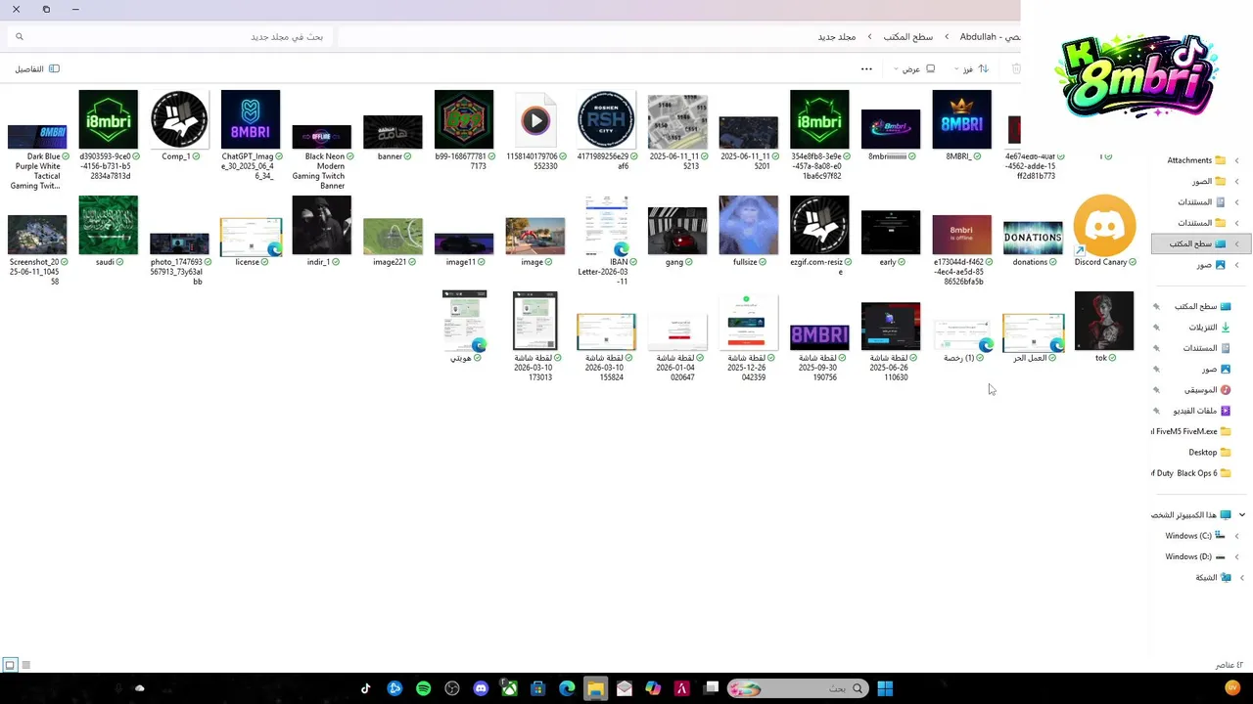Collapse the هذا الكمبيوتر tree node
This screenshot has height=704, width=1253.
tap(1242, 514)
